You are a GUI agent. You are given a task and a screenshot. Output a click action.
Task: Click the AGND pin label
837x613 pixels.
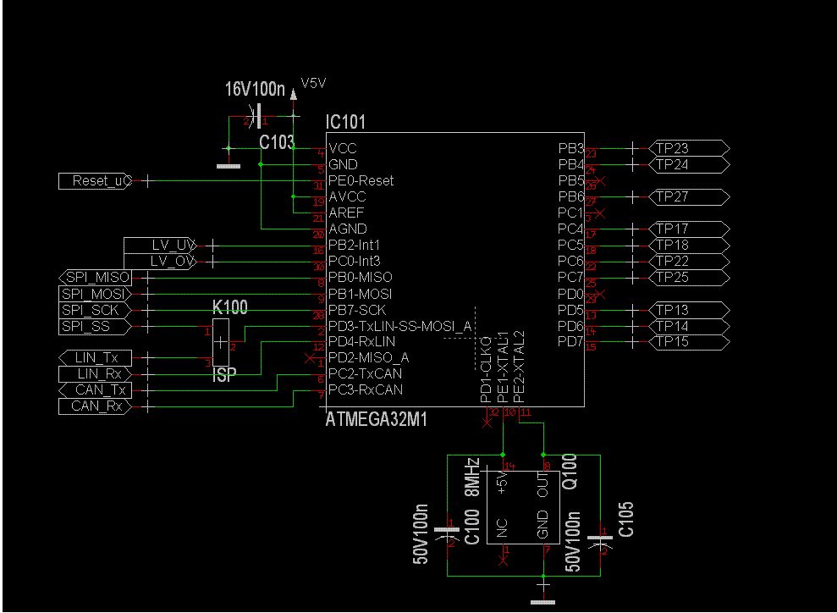tap(348, 229)
